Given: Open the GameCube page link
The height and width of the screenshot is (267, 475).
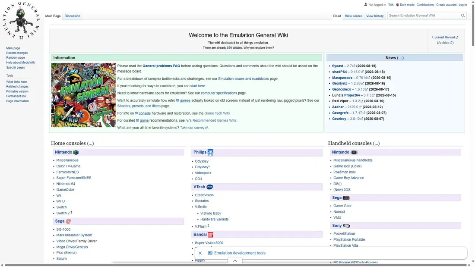Looking at the screenshot, I should [65, 190].
